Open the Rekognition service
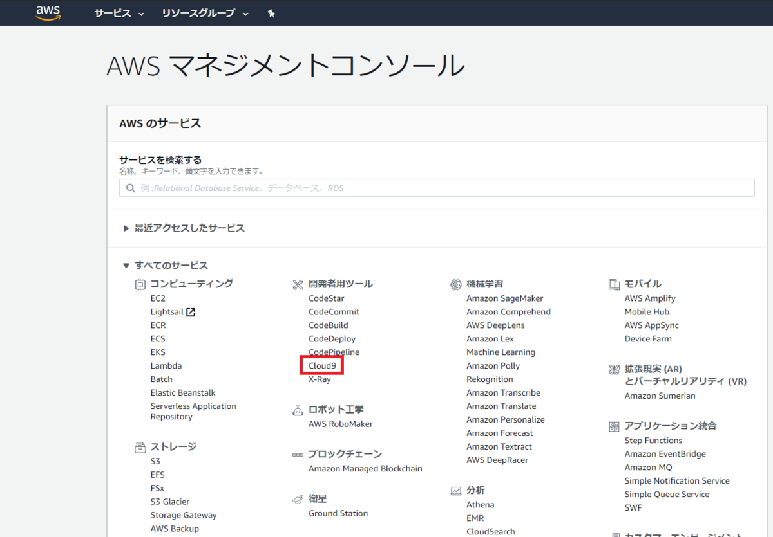 tap(490, 379)
